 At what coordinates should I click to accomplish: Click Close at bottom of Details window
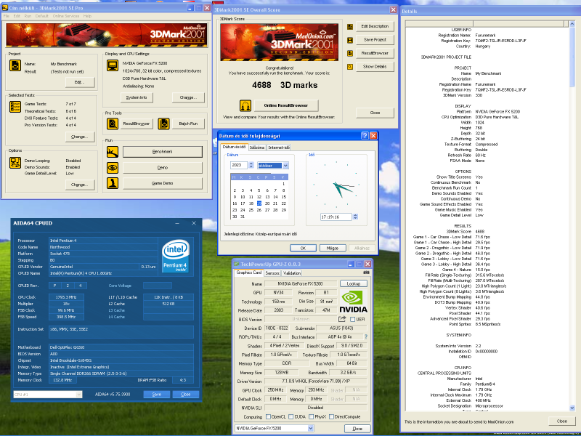tap(562, 421)
